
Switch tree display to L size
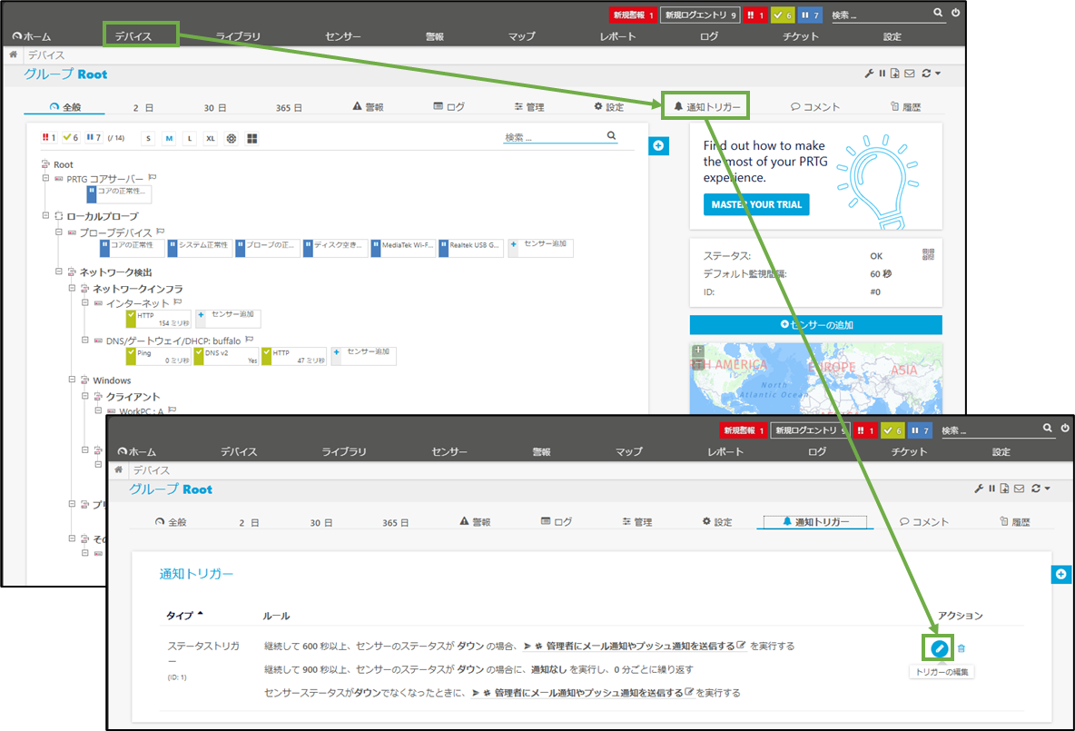tap(189, 138)
